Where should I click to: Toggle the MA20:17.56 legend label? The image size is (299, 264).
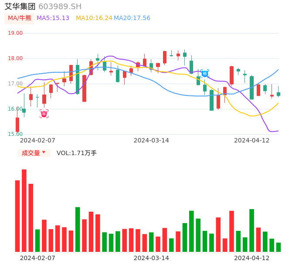[132, 18]
